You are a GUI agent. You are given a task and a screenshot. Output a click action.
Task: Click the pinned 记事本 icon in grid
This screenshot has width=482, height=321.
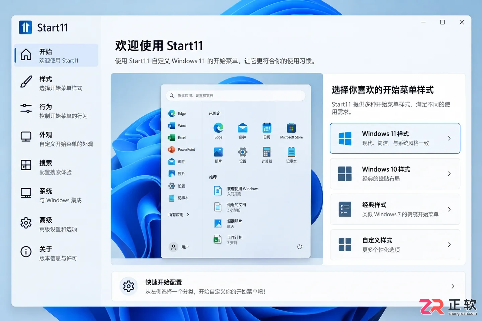pos(291,152)
